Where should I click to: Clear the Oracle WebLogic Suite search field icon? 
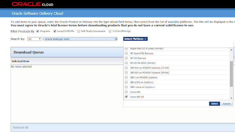116,39
